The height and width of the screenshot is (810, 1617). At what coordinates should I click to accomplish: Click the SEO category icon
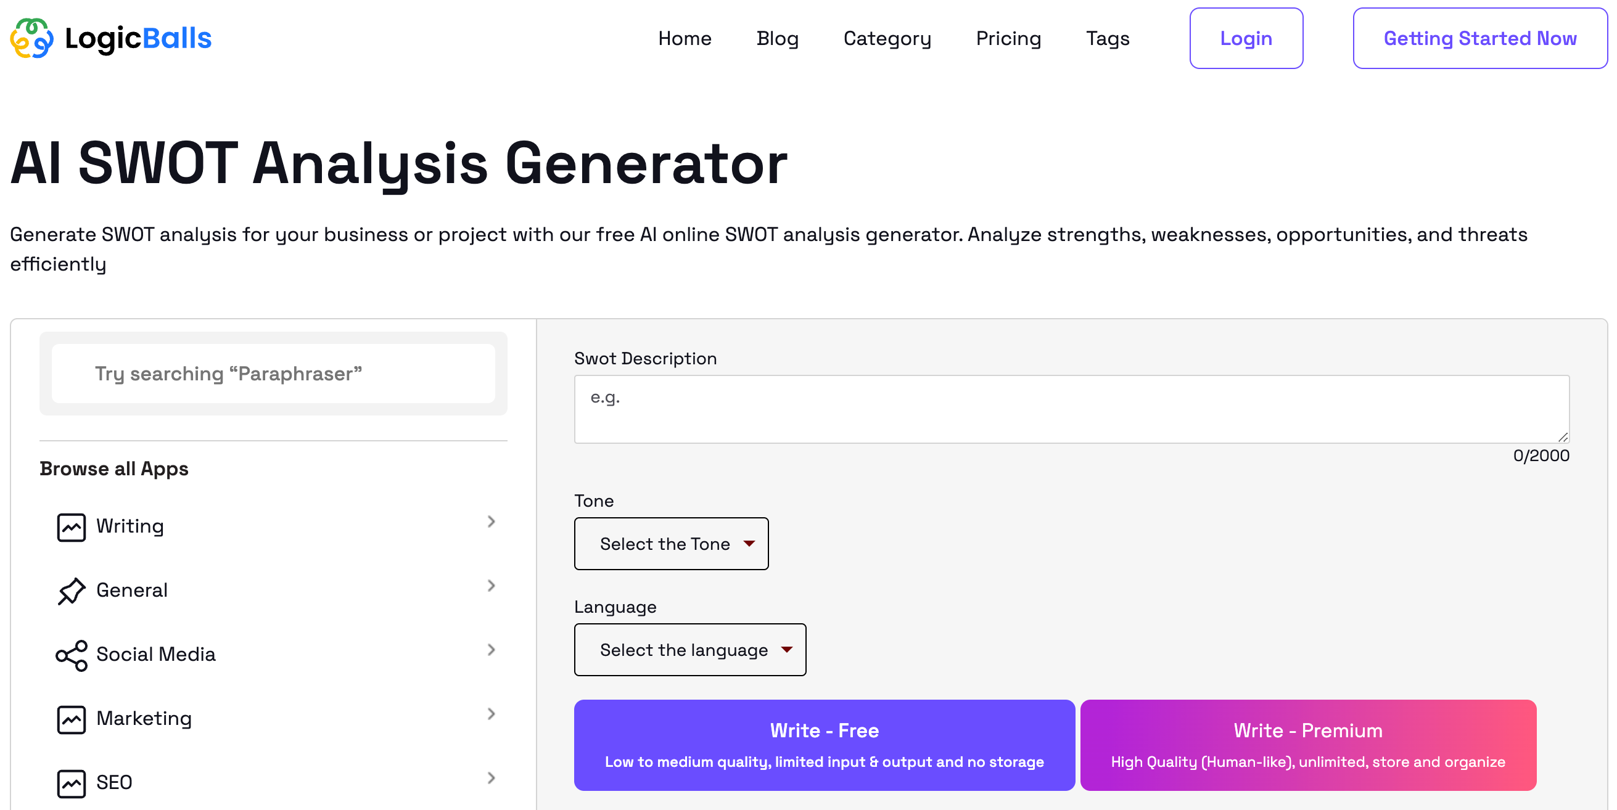click(72, 783)
